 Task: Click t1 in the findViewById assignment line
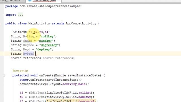click(21, 93)
